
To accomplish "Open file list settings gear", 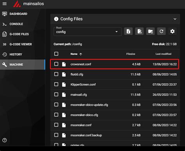I will [173, 31].
